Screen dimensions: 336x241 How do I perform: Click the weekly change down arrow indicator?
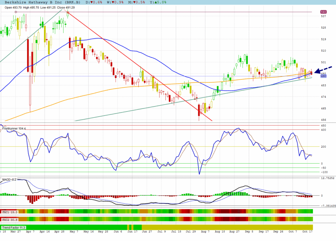(114, 2)
